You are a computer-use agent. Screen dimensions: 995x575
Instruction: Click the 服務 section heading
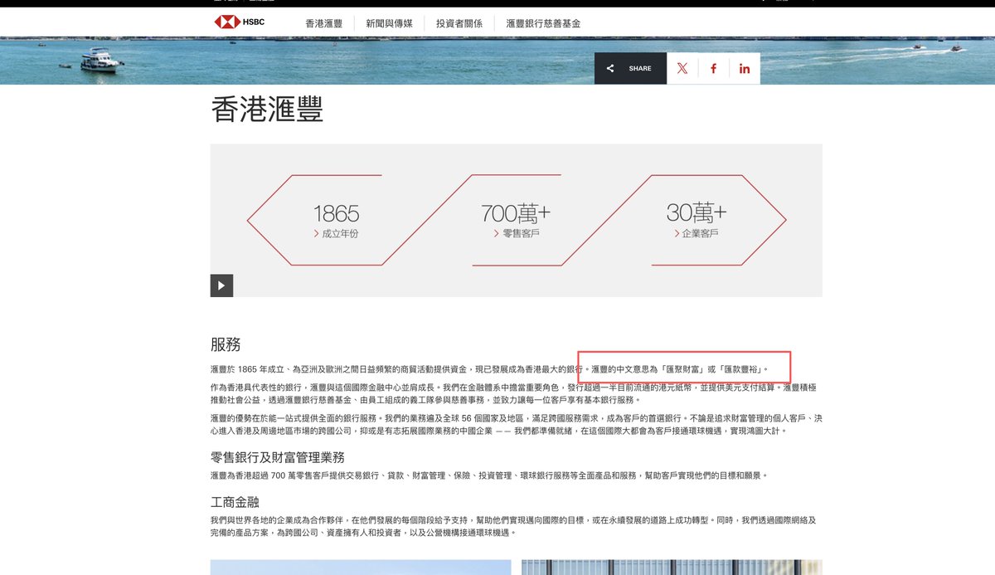point(226,344)
